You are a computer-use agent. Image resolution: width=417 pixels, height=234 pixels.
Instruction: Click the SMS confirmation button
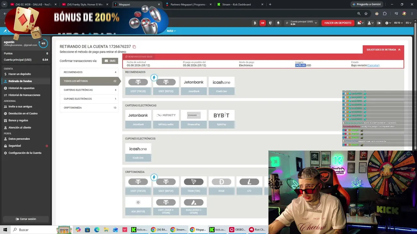click(110, 61)
